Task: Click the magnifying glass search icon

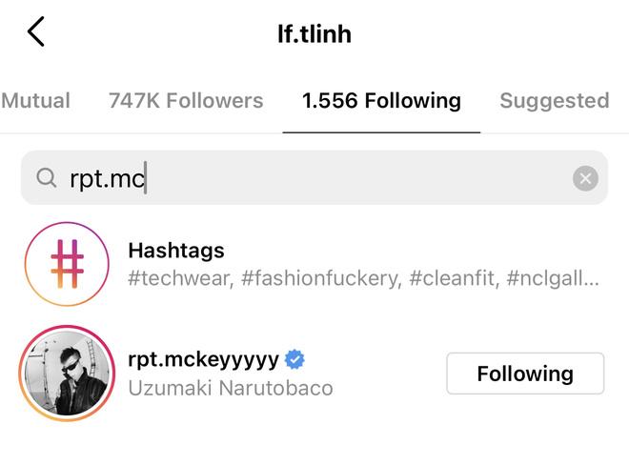Action: [x=46, y=178]
